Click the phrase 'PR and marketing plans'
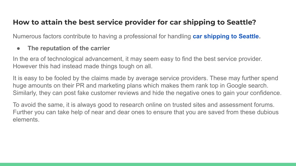296x166 pixels. coord(109,86)
